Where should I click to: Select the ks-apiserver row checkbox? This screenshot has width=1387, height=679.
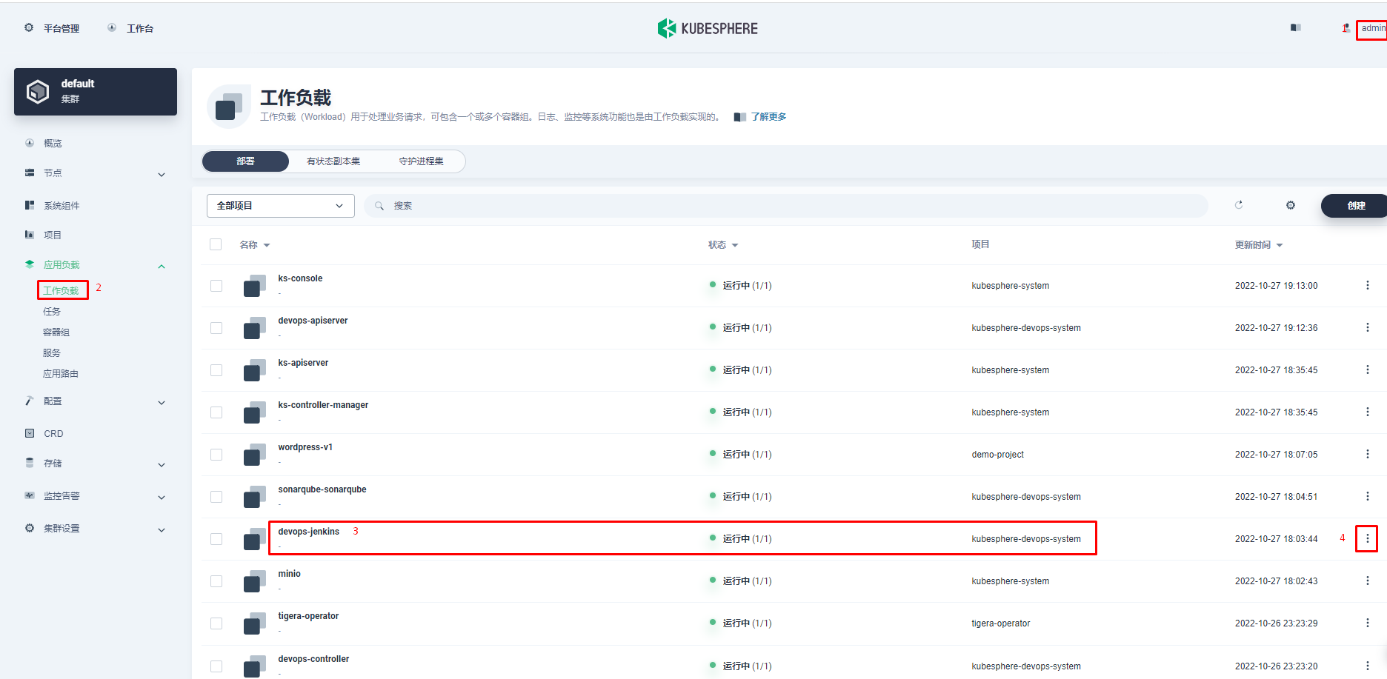(x=216, y=370)
